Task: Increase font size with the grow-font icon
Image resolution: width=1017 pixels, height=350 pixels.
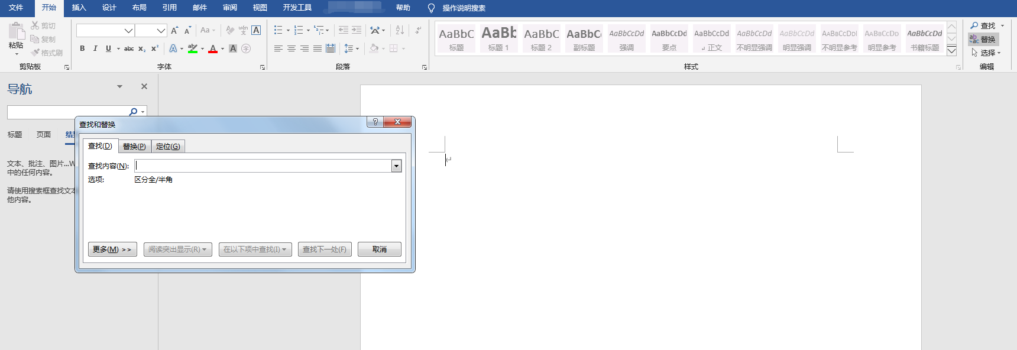Action: pos(174,30)
